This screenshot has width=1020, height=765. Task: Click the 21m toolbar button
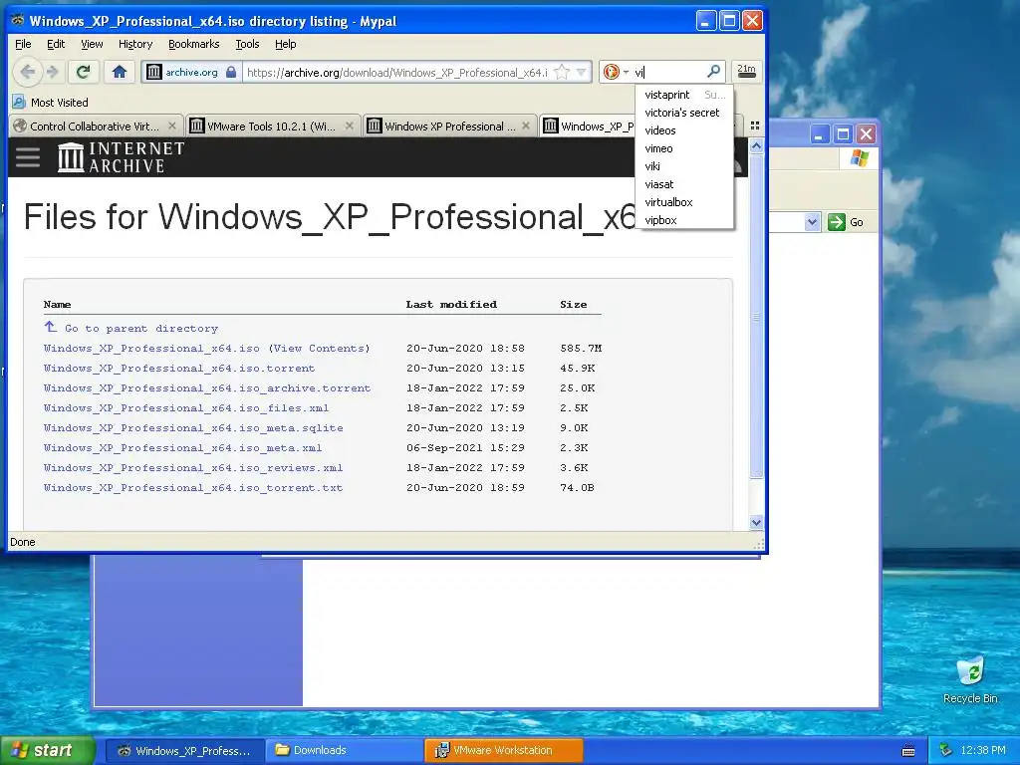(747, 71)
